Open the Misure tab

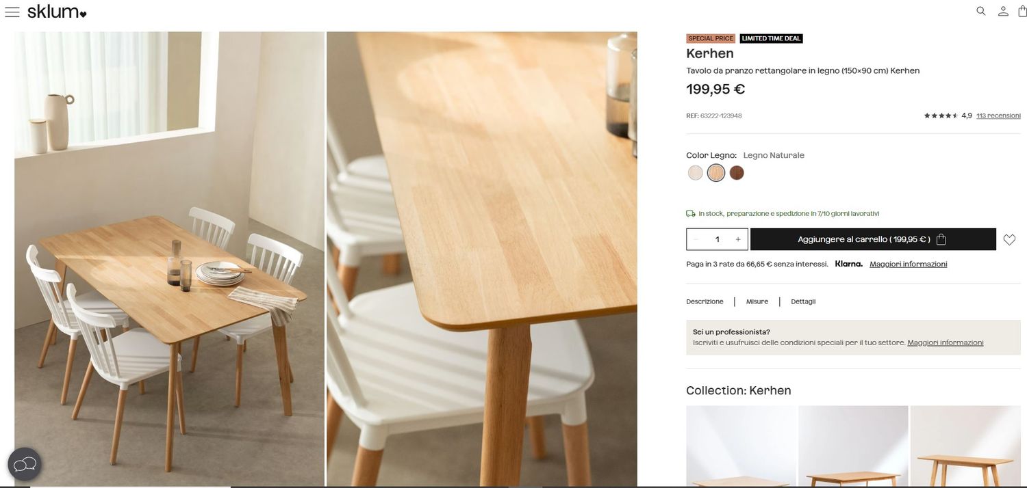click(757, 301)
